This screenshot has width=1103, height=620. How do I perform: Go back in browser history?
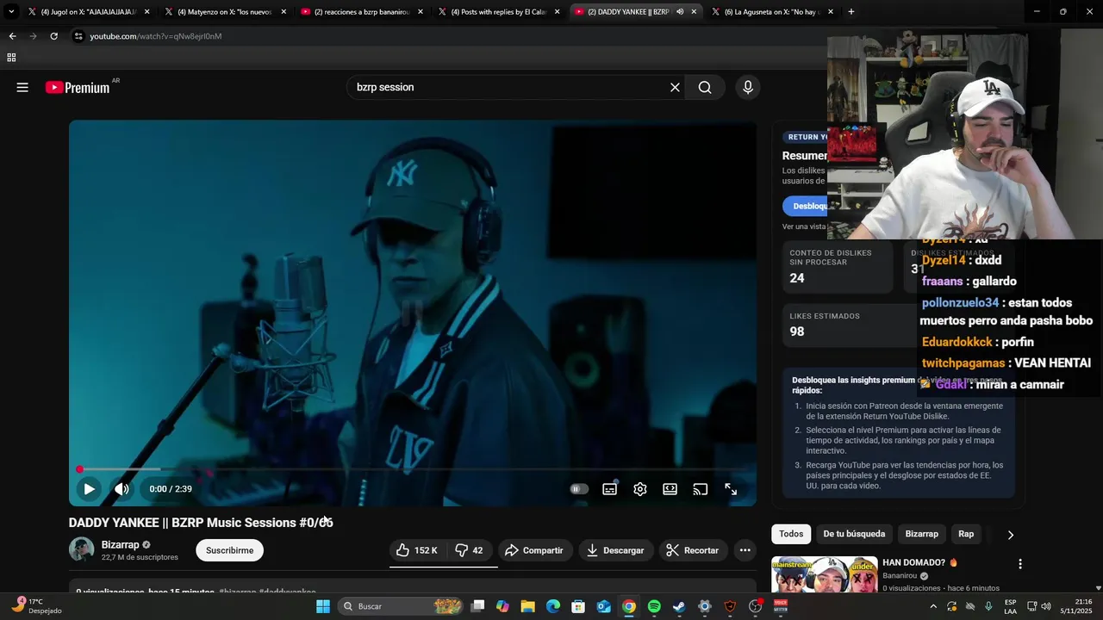pyautogui.click(x=12, y=36)
